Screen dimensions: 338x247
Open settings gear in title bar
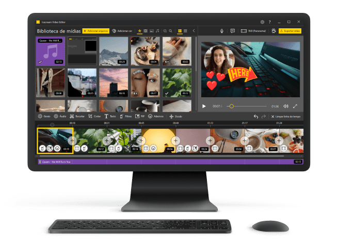point(262,22)
